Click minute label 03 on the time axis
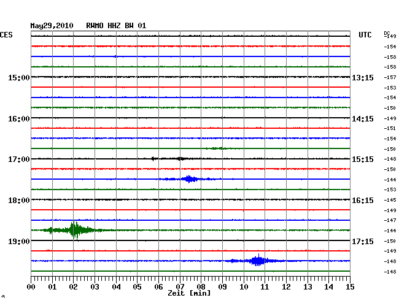 click(95, 286)
